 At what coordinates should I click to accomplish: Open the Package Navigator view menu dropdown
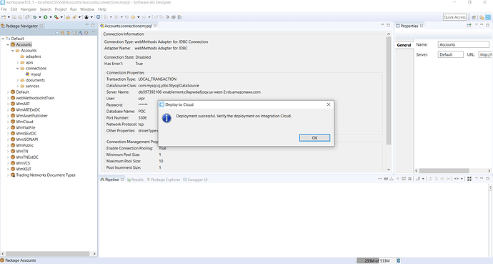(94, 32)
